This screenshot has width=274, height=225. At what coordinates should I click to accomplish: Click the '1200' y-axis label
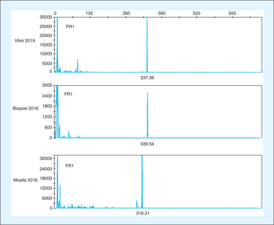47,117
